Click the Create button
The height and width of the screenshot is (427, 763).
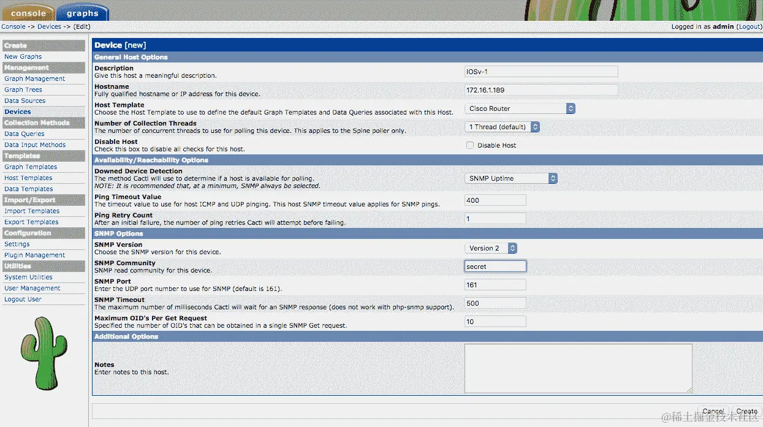tap(746, 412)
